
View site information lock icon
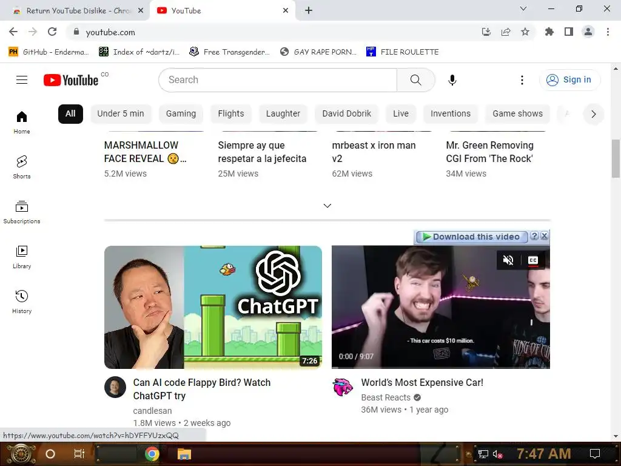76,32
